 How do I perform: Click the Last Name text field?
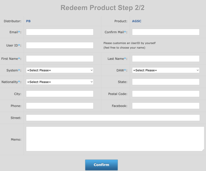pyautogui.click(x=166, y=59)
